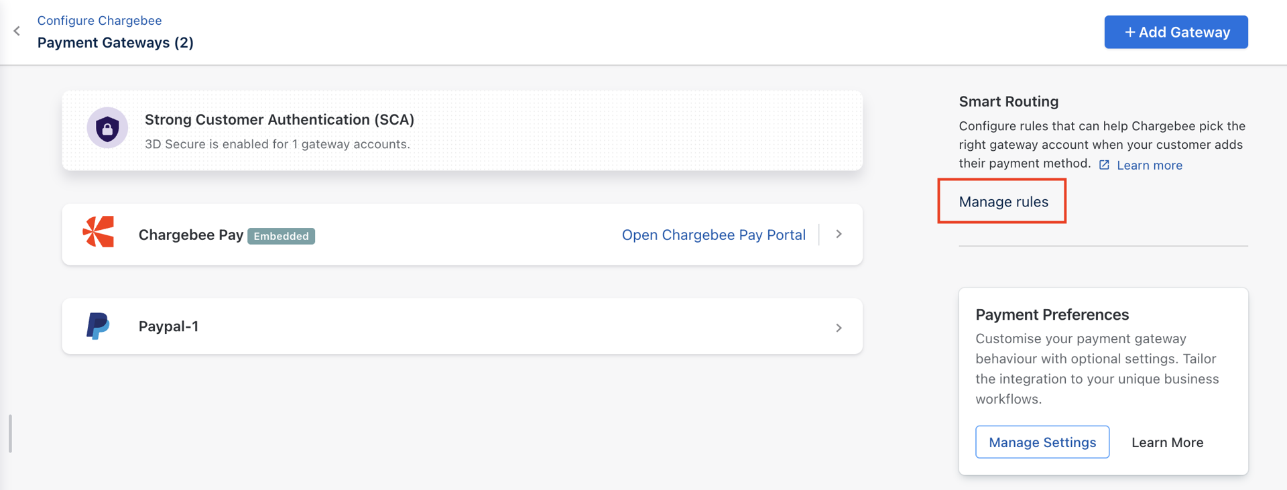1287x490 pixels.
Task: Click the back arrow beside Configure Chargebee
Action: coord(17,31)
